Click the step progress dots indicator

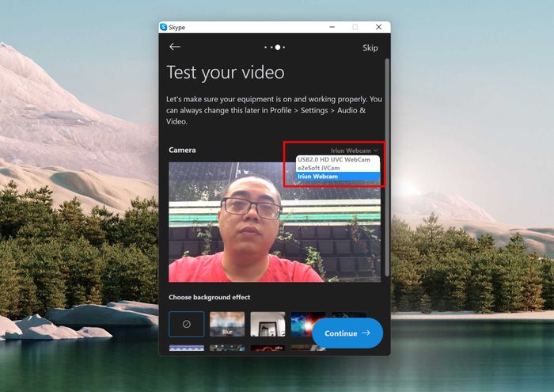pyautogui.click(x=275, y=47)
